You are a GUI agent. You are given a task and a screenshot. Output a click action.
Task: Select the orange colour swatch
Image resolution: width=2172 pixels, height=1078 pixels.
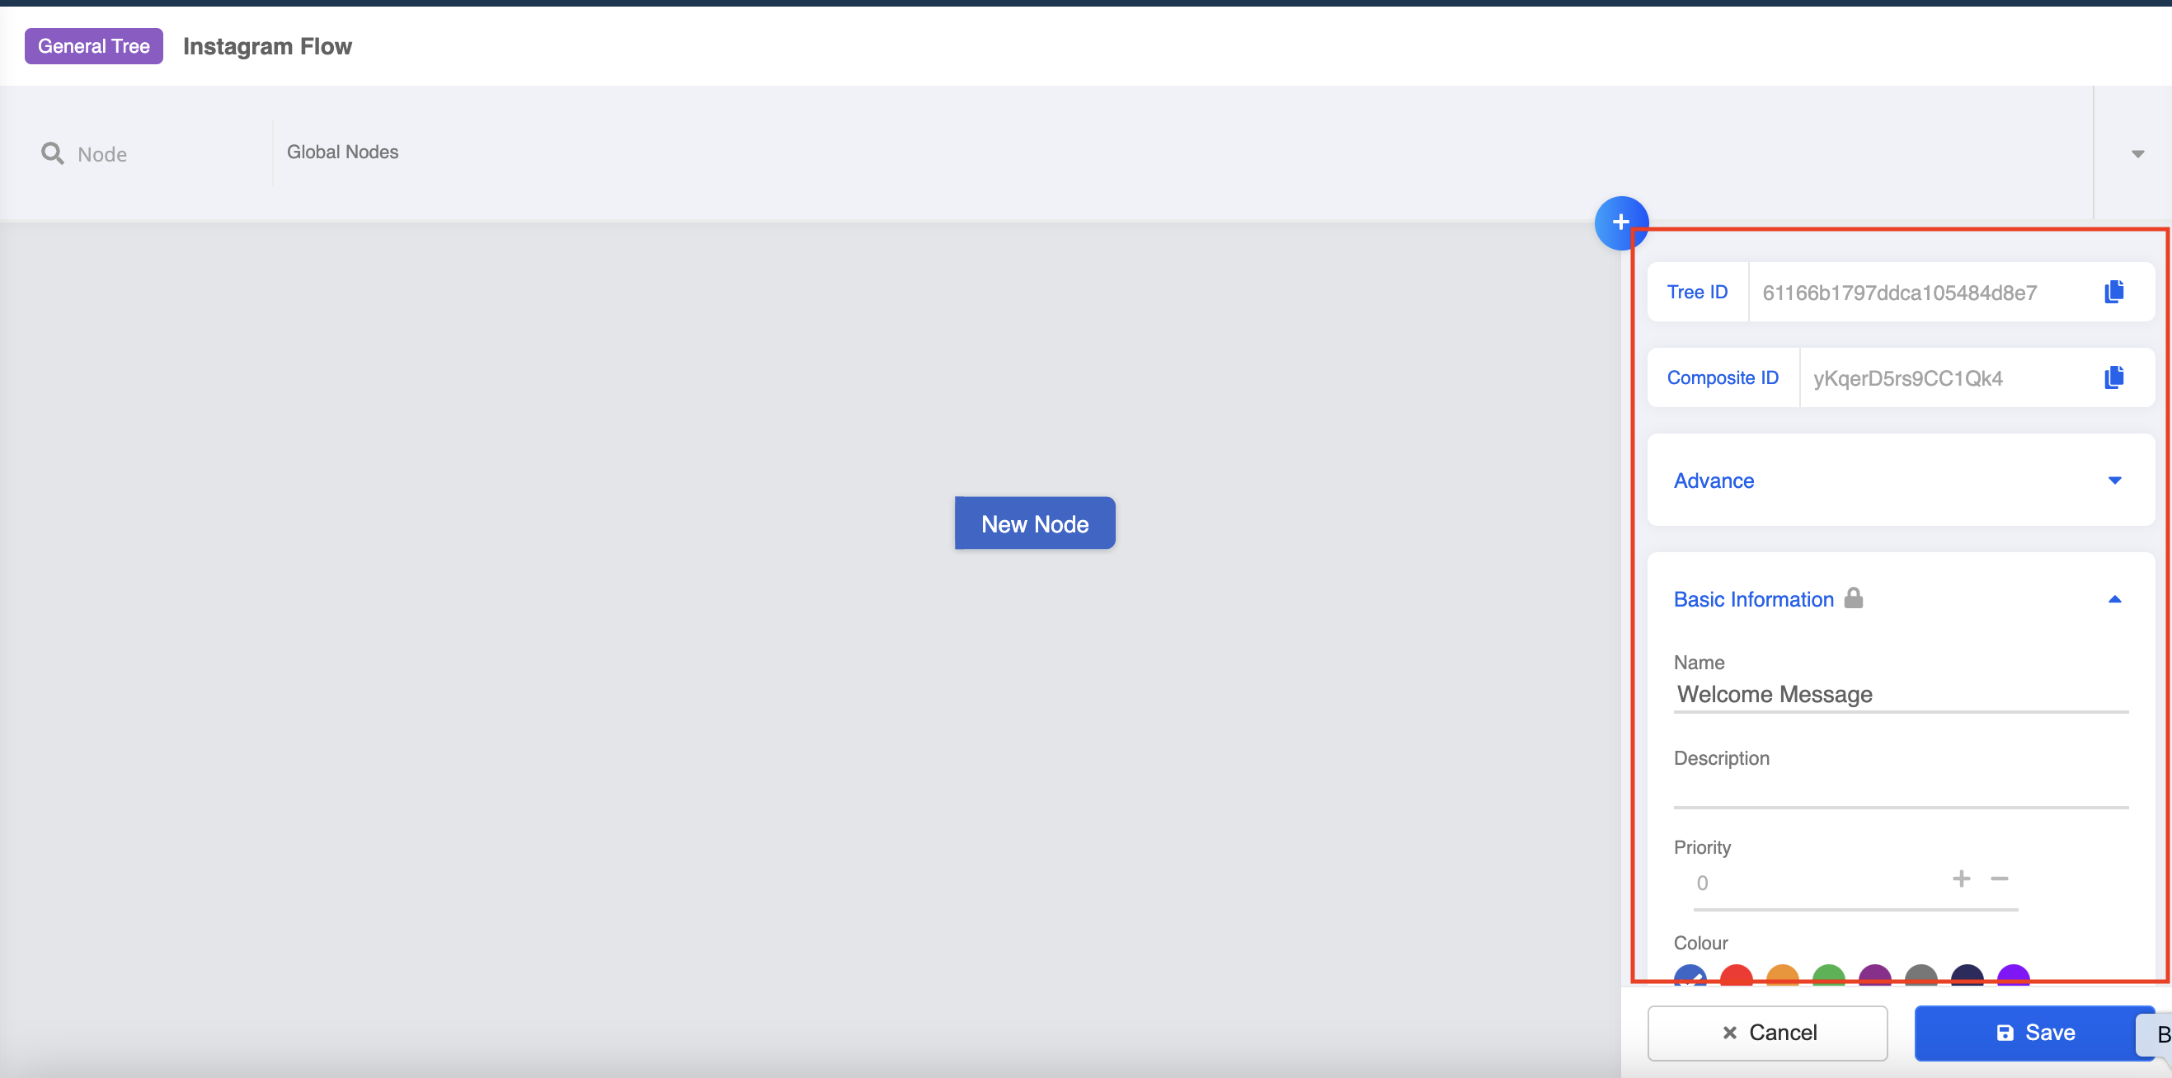(x=1783, y=976)
